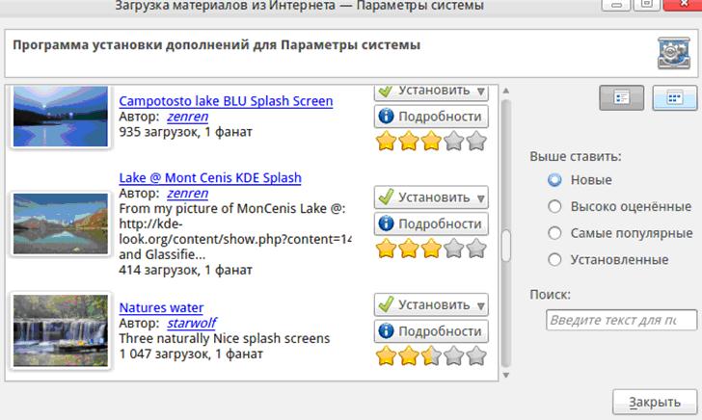Viewport: 702px width, 420px height.
Task: Choose Самые популярные ordering
Action: (x=554, y=232)
